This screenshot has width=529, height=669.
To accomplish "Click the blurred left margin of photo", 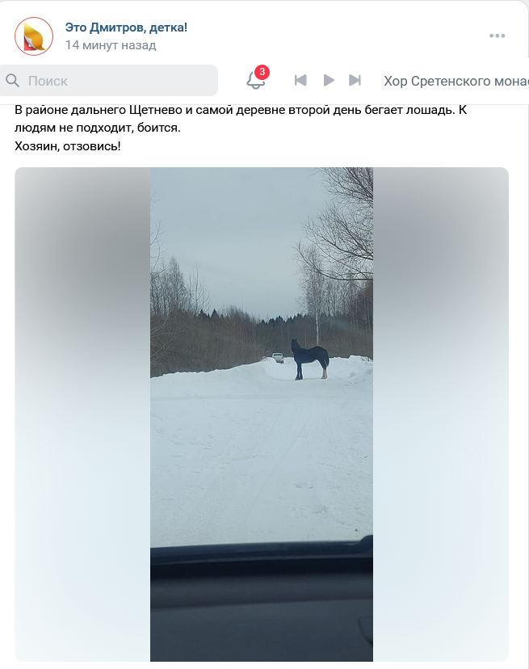I will tap(82, 414).
